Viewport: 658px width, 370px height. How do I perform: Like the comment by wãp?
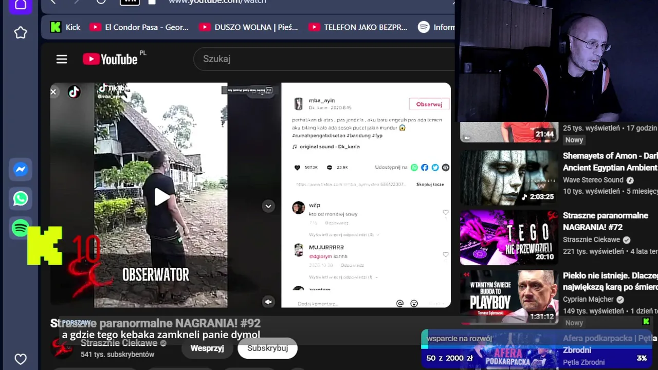(x=445, y=212)
